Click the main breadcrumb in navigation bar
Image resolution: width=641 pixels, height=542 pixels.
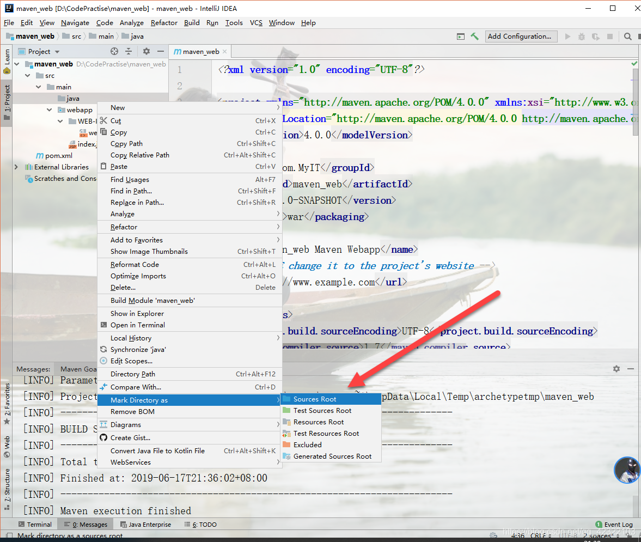pyautogui.click(x=101, y=36)
